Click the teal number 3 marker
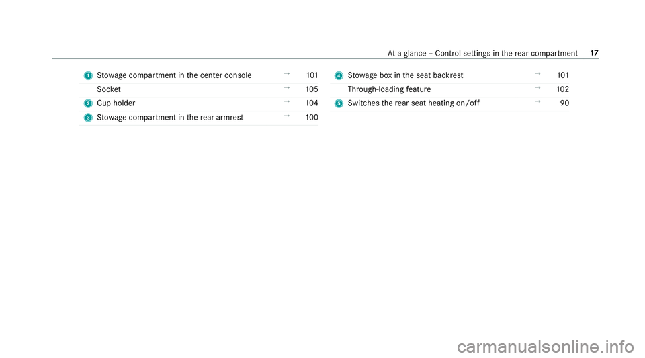This screenshot has height=358, width=645. [88, 118]
